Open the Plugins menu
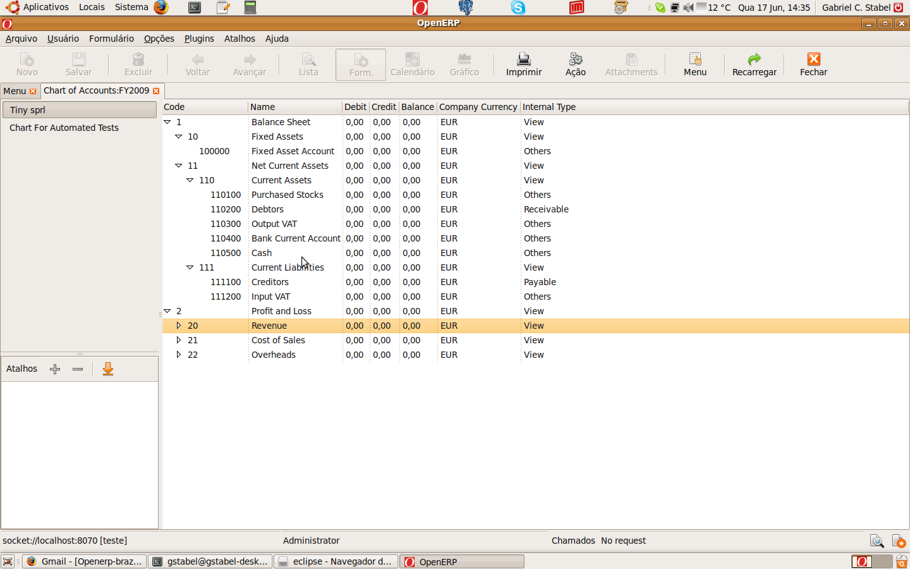Image resolution: width=910 pixels, height=569 pixels. coord(199,39)
